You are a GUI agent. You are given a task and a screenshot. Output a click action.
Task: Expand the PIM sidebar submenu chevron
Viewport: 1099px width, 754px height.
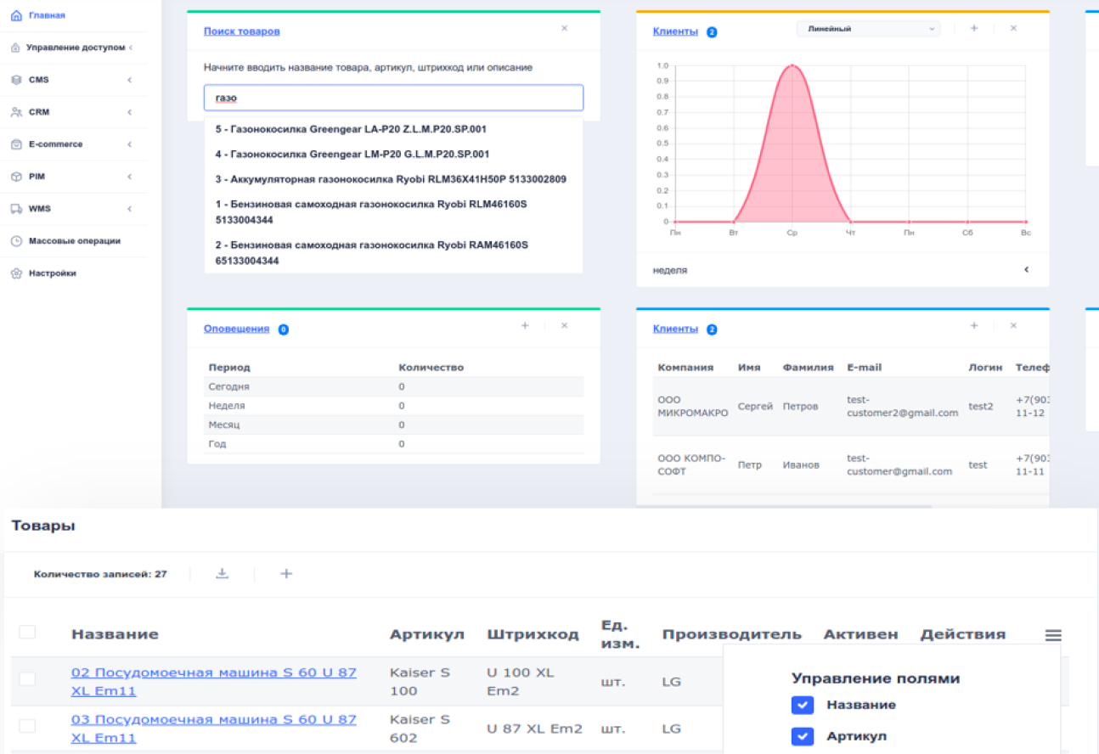pyautogui.click(x=130, y=177)
